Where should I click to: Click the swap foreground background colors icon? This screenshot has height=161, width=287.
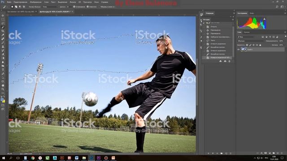(x=4, y=97)
